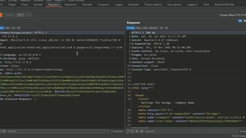Click the 'Cache-Control: no-store' response header
Screen dimensions: 246x138
pos(171,51)
